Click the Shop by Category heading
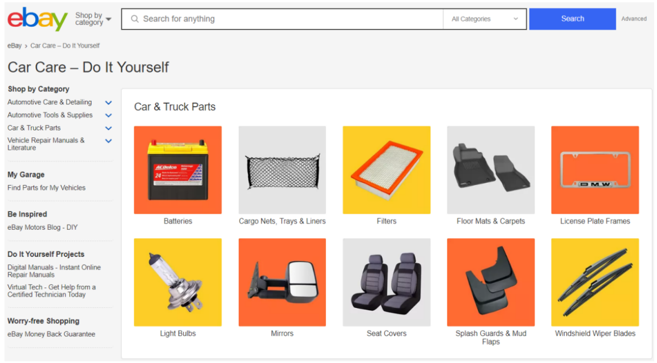This screenshot has width=657, height=363. [39, 89]
